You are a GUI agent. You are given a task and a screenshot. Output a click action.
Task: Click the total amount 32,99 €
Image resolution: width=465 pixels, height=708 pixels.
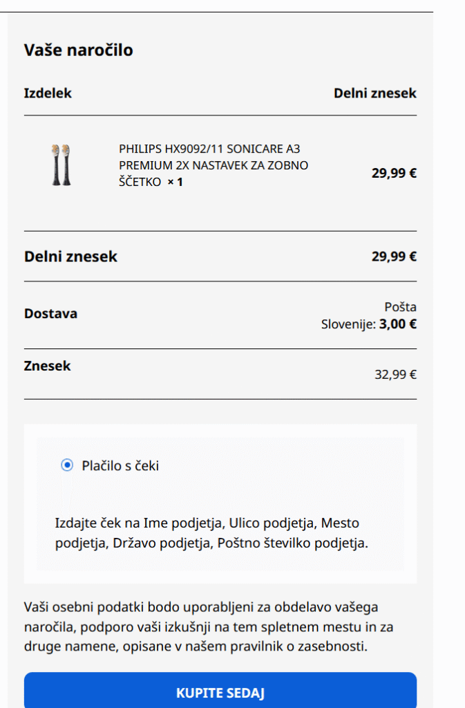pos(395,375)
